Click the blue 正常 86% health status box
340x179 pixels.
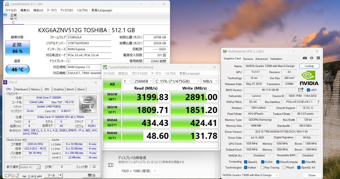[17, 49]
